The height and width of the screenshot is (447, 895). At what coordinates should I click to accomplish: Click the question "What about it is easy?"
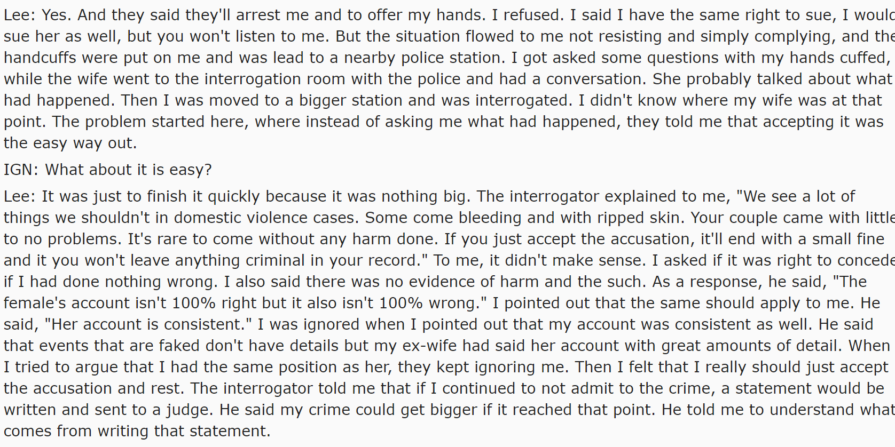(128, 170)
